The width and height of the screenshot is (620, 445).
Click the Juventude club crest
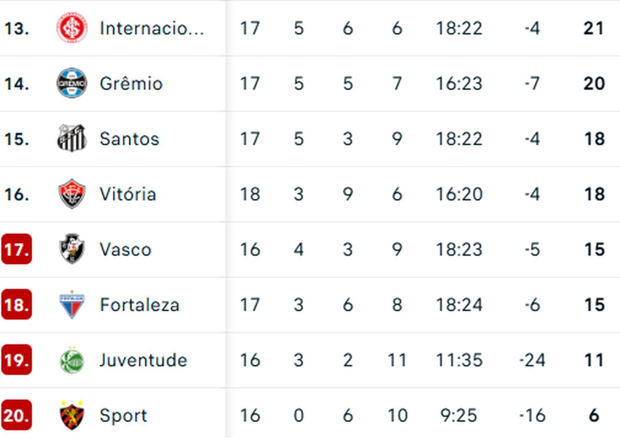click(x=72, y=360)
